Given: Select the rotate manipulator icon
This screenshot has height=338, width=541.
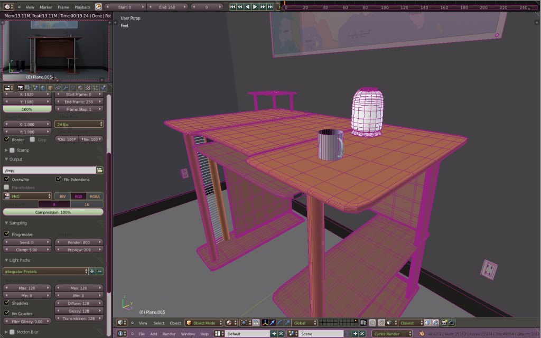Looking at the screenshot, I should [x=280, y=322].
